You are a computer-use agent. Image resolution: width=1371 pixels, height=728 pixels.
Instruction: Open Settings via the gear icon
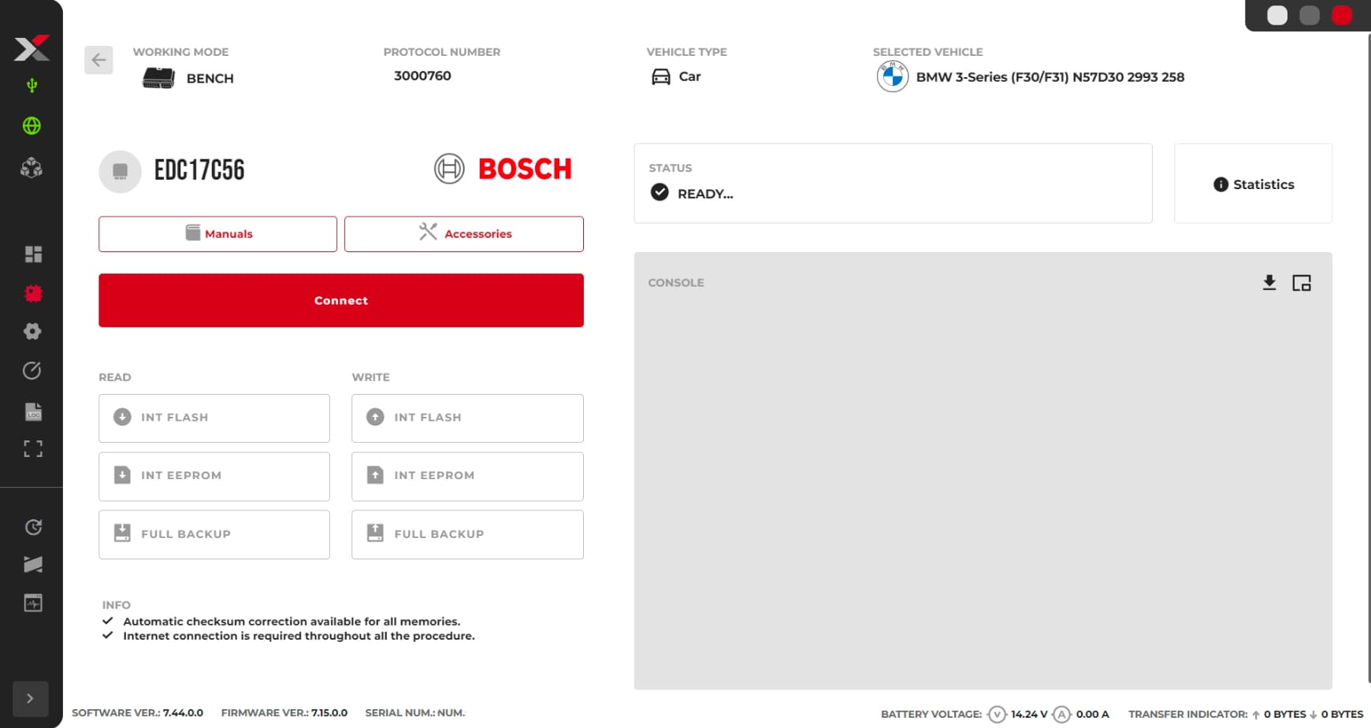32,331
